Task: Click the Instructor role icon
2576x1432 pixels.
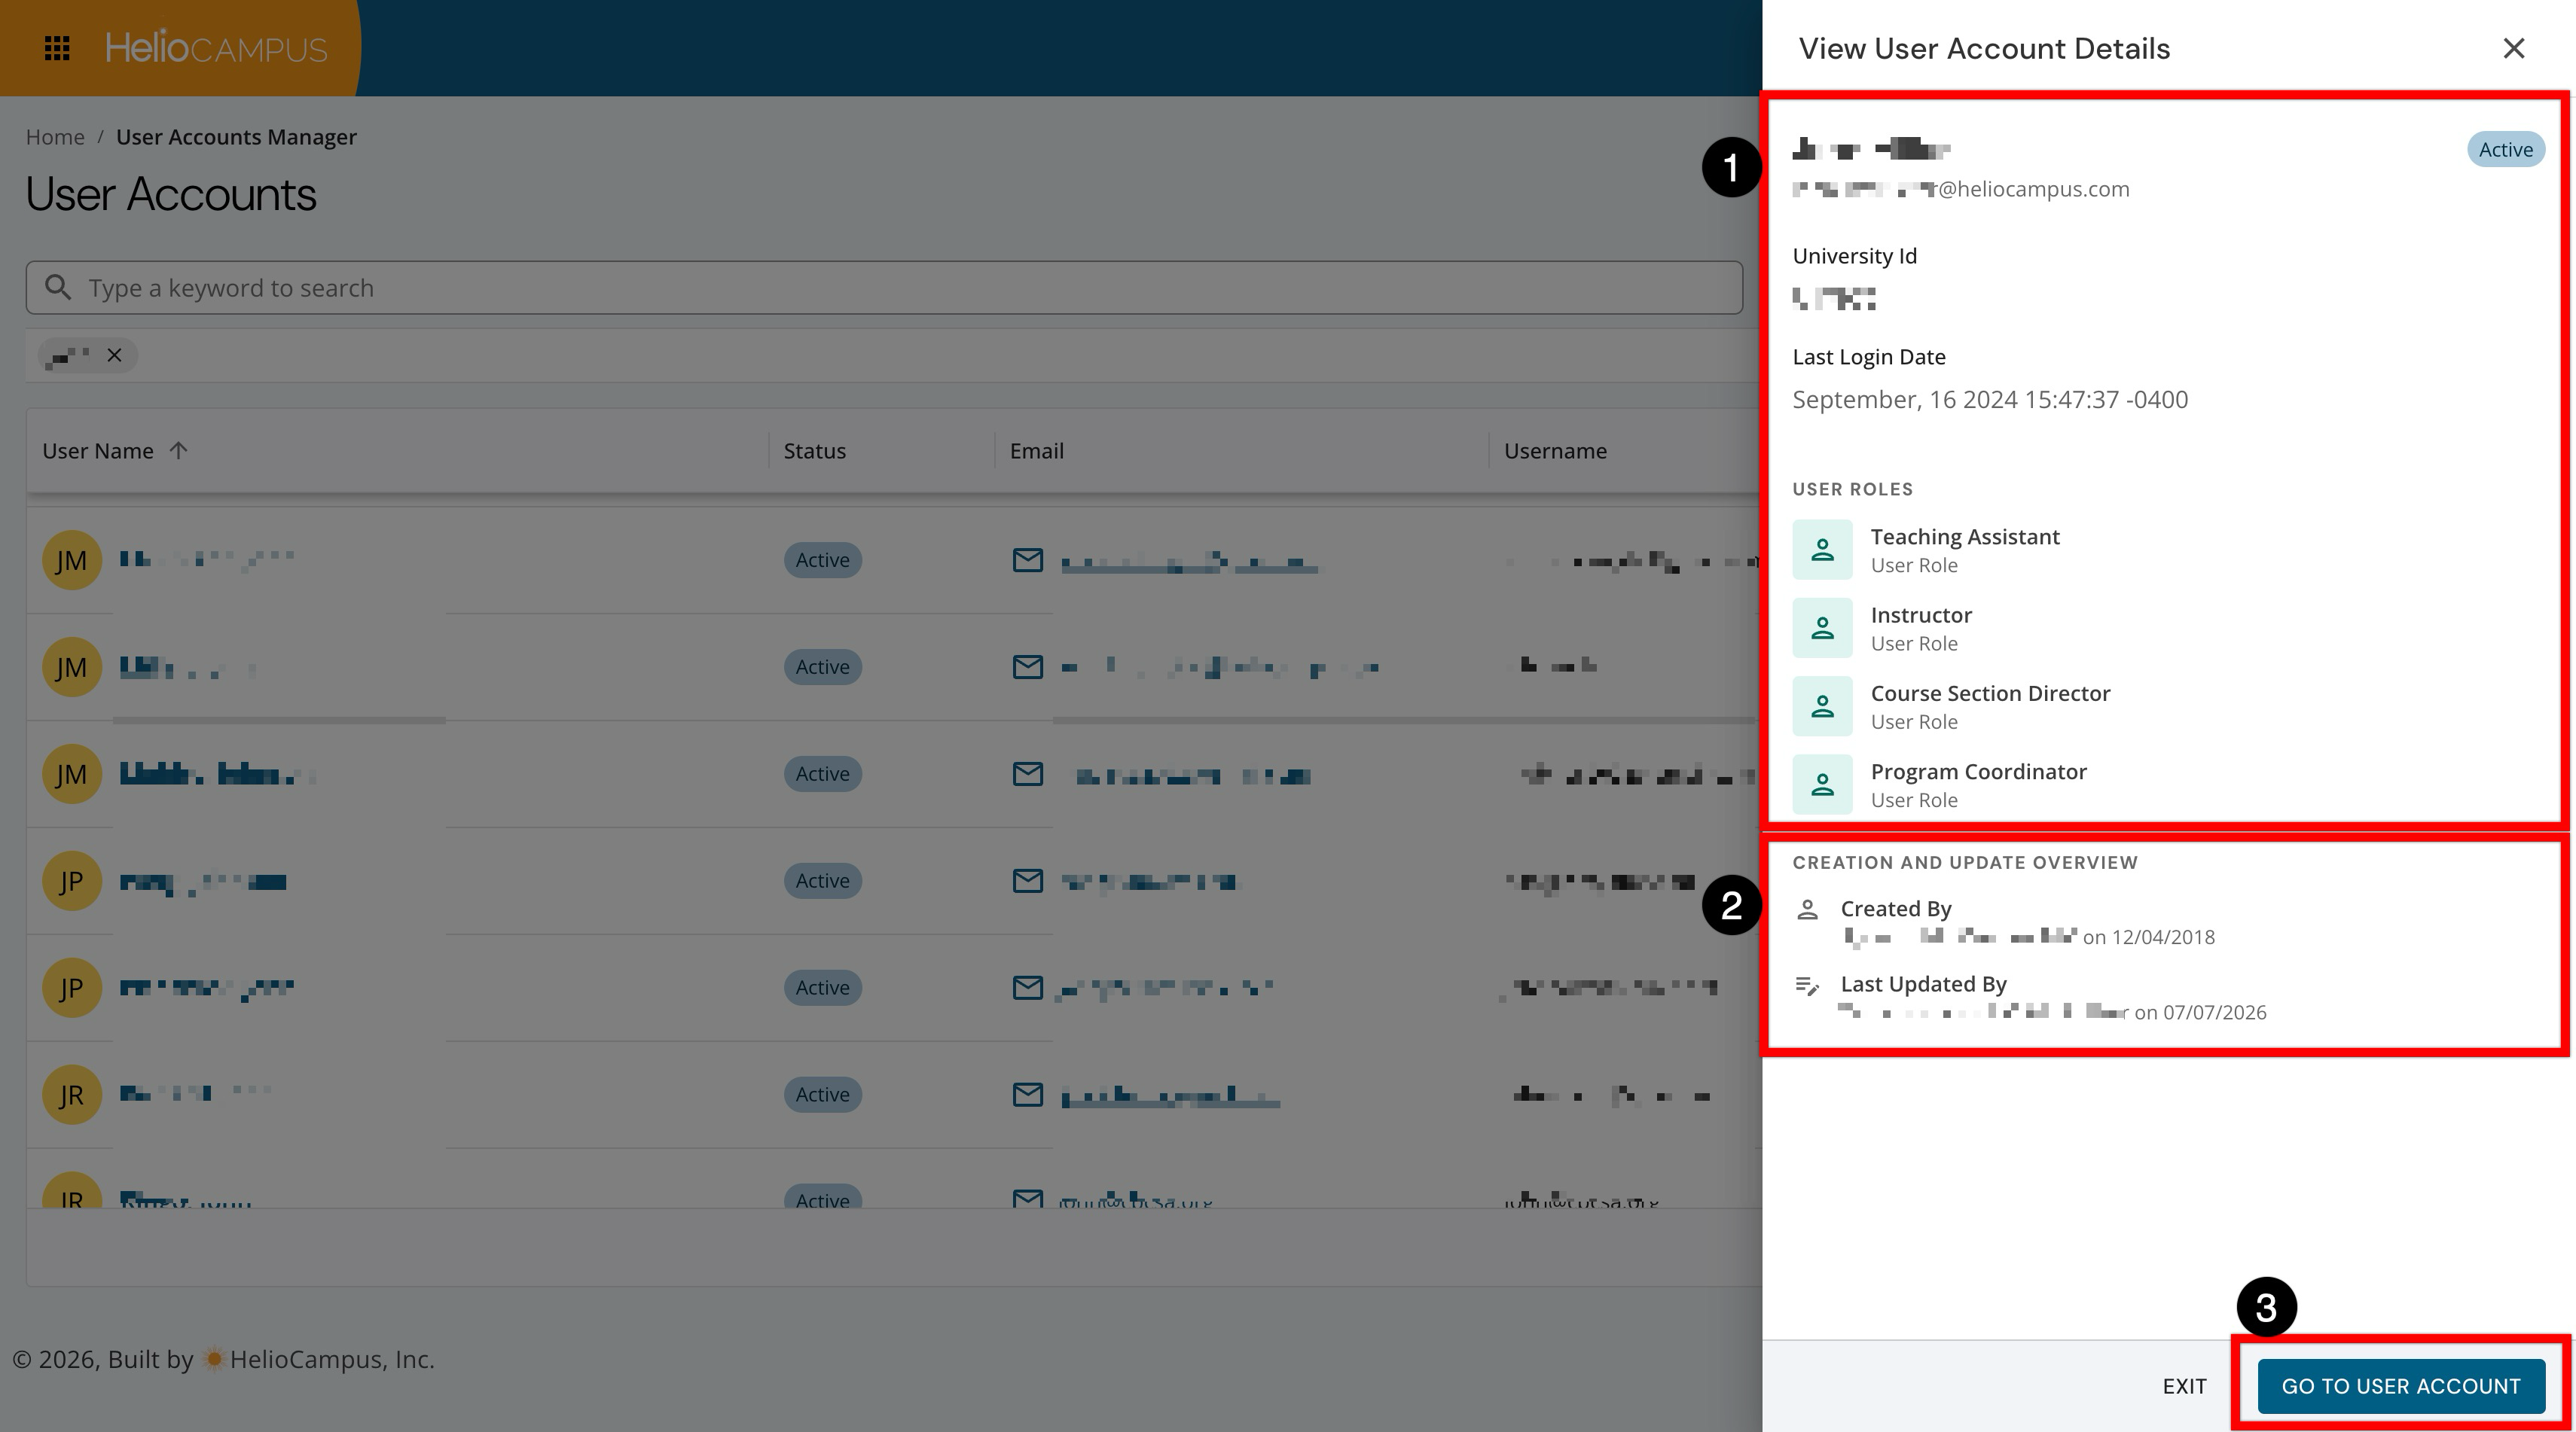Action: [1822, 628]
